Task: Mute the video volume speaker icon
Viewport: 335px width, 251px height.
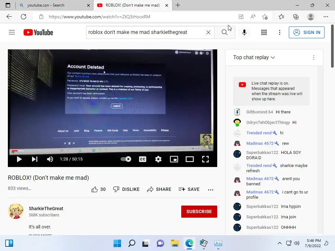Action: [x=50, y=159]
